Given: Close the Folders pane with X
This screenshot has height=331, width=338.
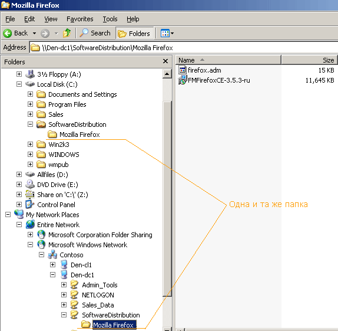Looking at the screenshot, I should pyautogui.click(x=165, y=61).
